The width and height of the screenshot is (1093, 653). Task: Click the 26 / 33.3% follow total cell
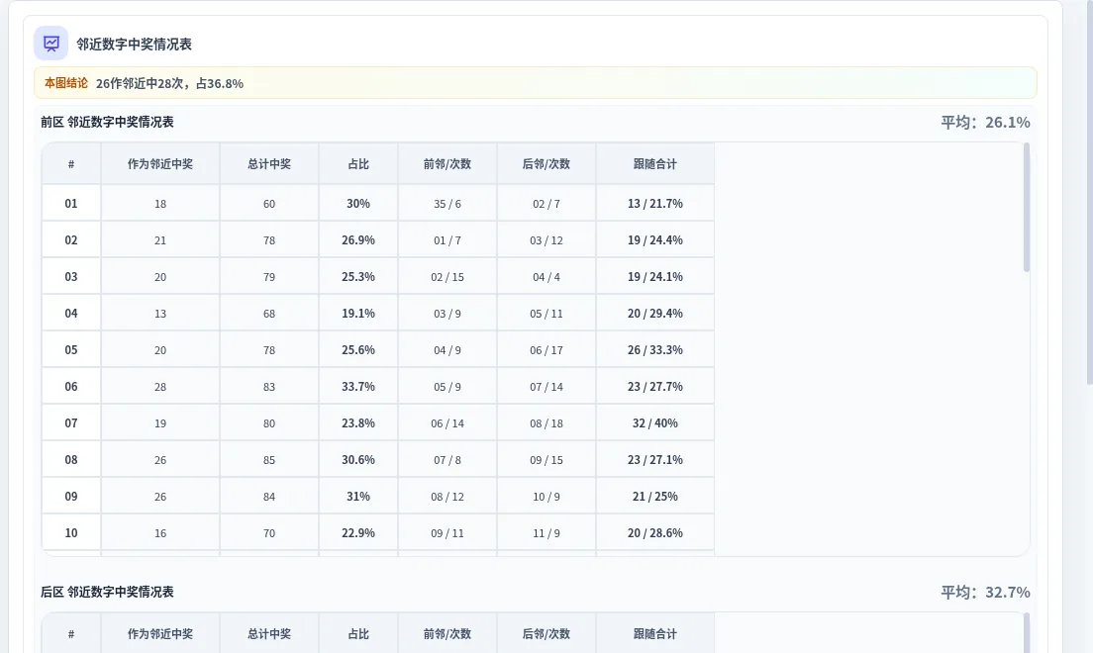[655, 350]
